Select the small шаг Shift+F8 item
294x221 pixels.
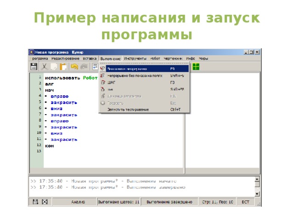point(144,89)
